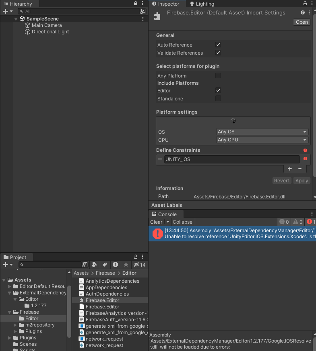The height and width of the screenshot is (351, 316).
Task: Click the Project search field
Action: pyautogui.click(x=50, y=265)
